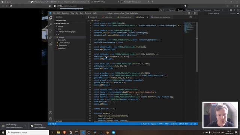Click the notifications bell in VS Code status bar
The height and width of the screenshot is (135, 240).
pyautogui.click(x=195, y=124)
